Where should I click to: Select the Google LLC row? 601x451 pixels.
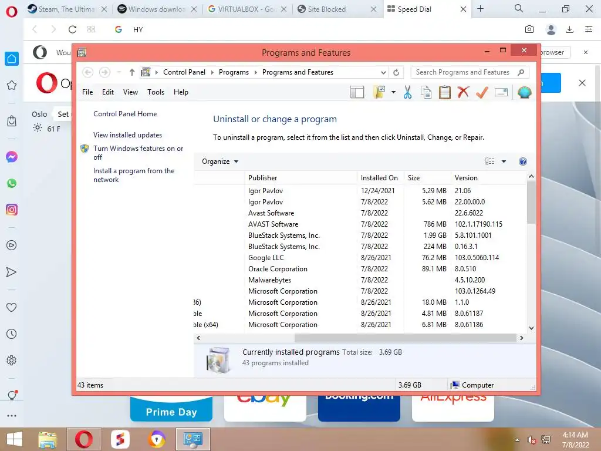360,258
